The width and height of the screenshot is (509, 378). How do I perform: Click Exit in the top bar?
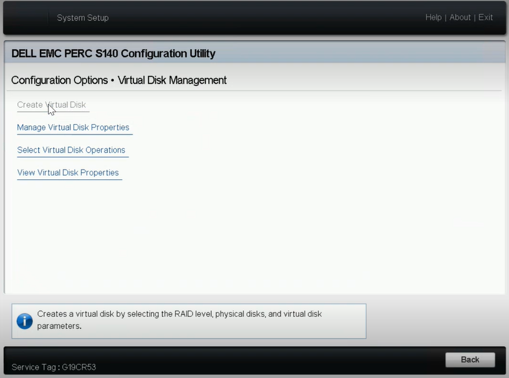pos(485,17)
